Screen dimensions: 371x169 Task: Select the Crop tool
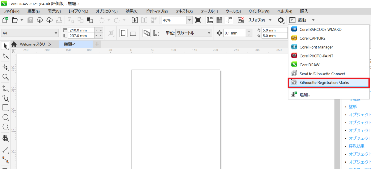coord(5,67)
